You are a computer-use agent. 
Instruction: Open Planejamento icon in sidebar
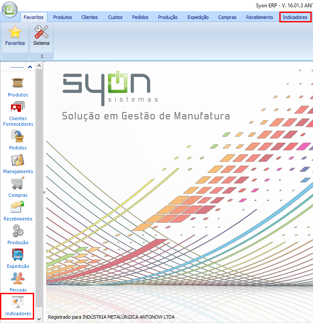(18, 160)
